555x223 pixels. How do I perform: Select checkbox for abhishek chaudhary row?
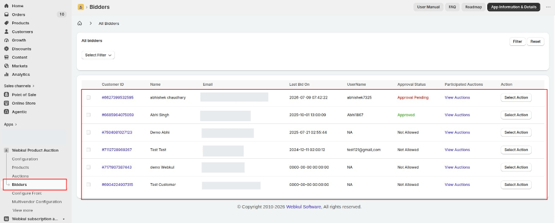[88, 97]
